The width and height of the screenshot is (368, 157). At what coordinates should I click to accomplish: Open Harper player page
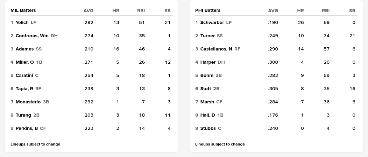(208, 62)
